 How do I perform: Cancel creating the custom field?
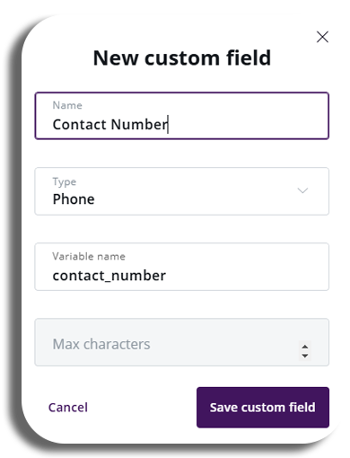[x=68, y=408]
